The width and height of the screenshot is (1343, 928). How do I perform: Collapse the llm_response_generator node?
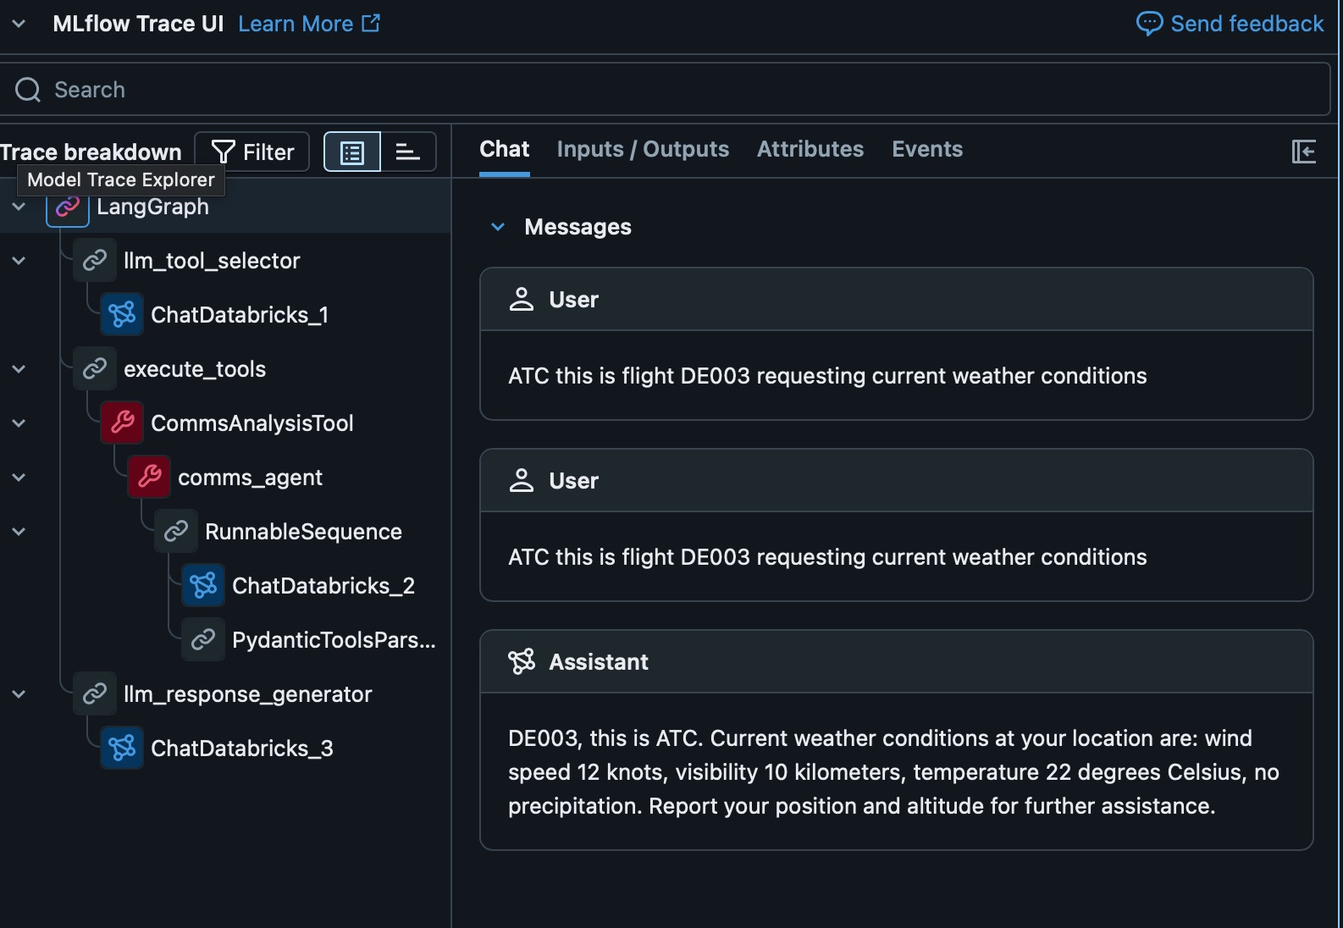[x=19, y=694]
